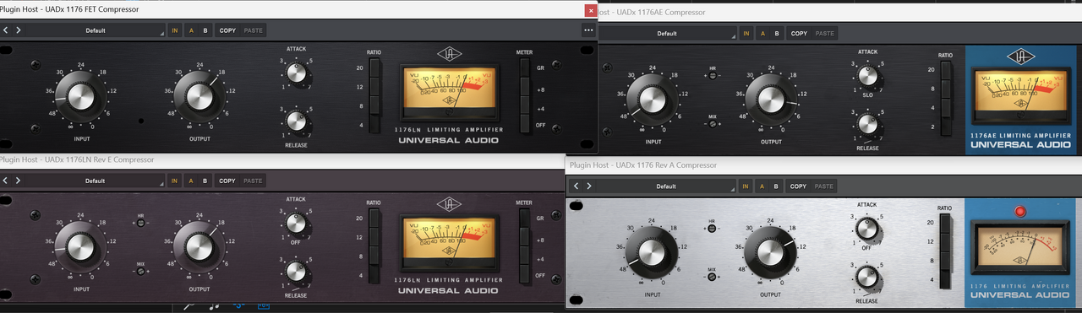Set meter to +8 in the 1176 FET window
Screen dimensions: 1082x313
(524, 87)
